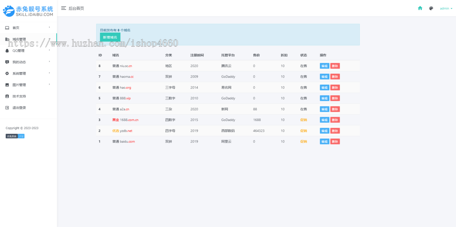Image resolution: width=456 pixels, height=227 pixels.
Task: Select the 后台首页 menu item
Action: [x=76, y=8]
